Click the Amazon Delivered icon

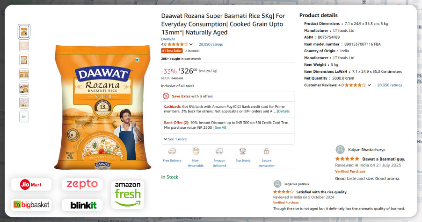pos(219,151)
